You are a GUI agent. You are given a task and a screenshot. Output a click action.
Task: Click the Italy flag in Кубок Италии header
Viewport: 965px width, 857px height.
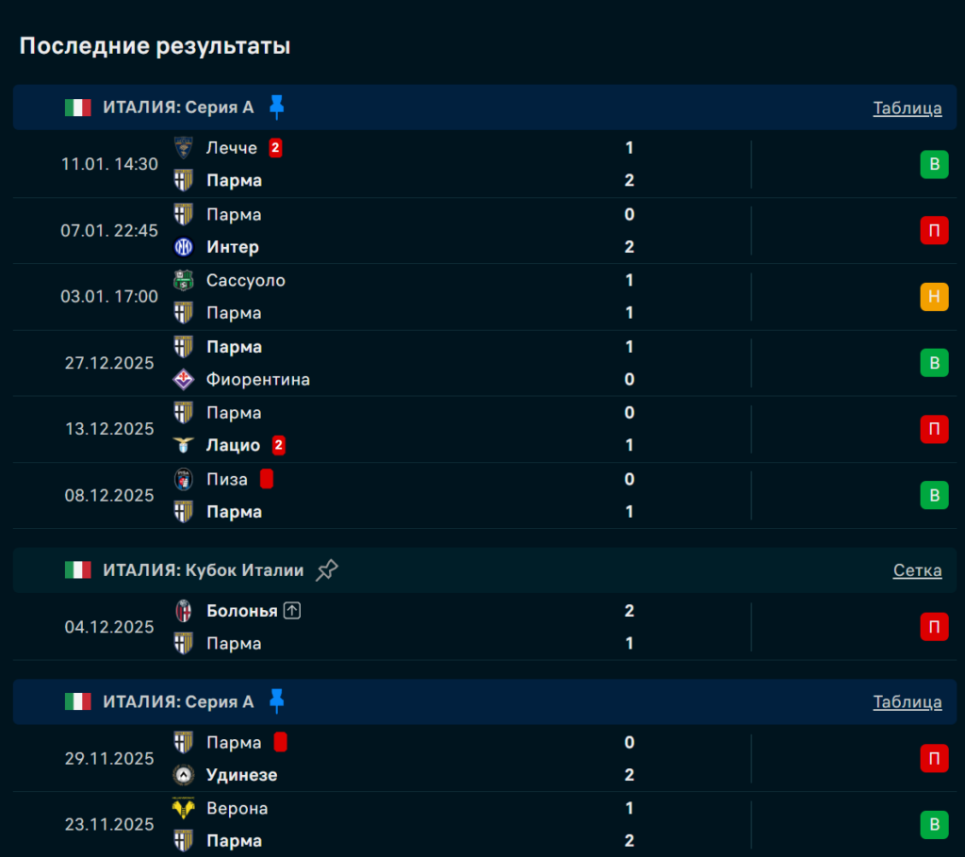pos(77,569)
